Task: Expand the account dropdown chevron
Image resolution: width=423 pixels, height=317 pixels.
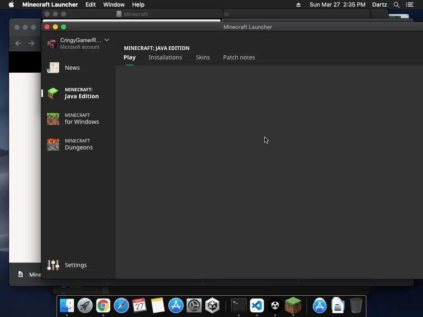Action: [x=107, y=40]
